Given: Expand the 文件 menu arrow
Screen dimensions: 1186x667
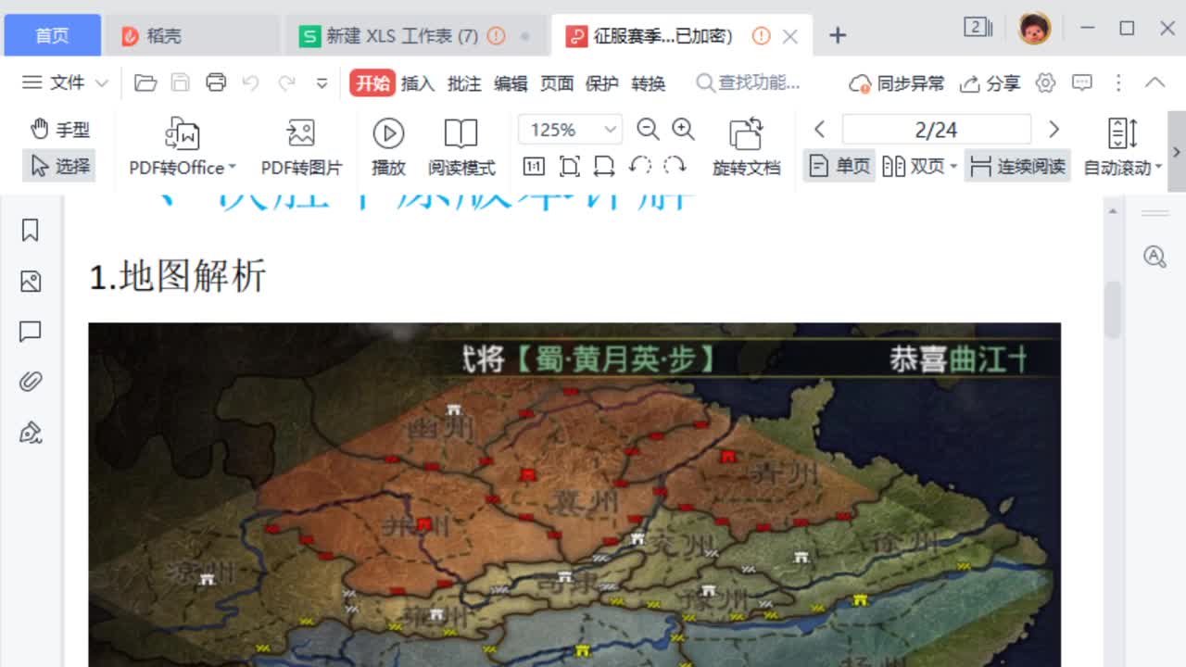Looking at the screenshot, I should tap(101, 83).
